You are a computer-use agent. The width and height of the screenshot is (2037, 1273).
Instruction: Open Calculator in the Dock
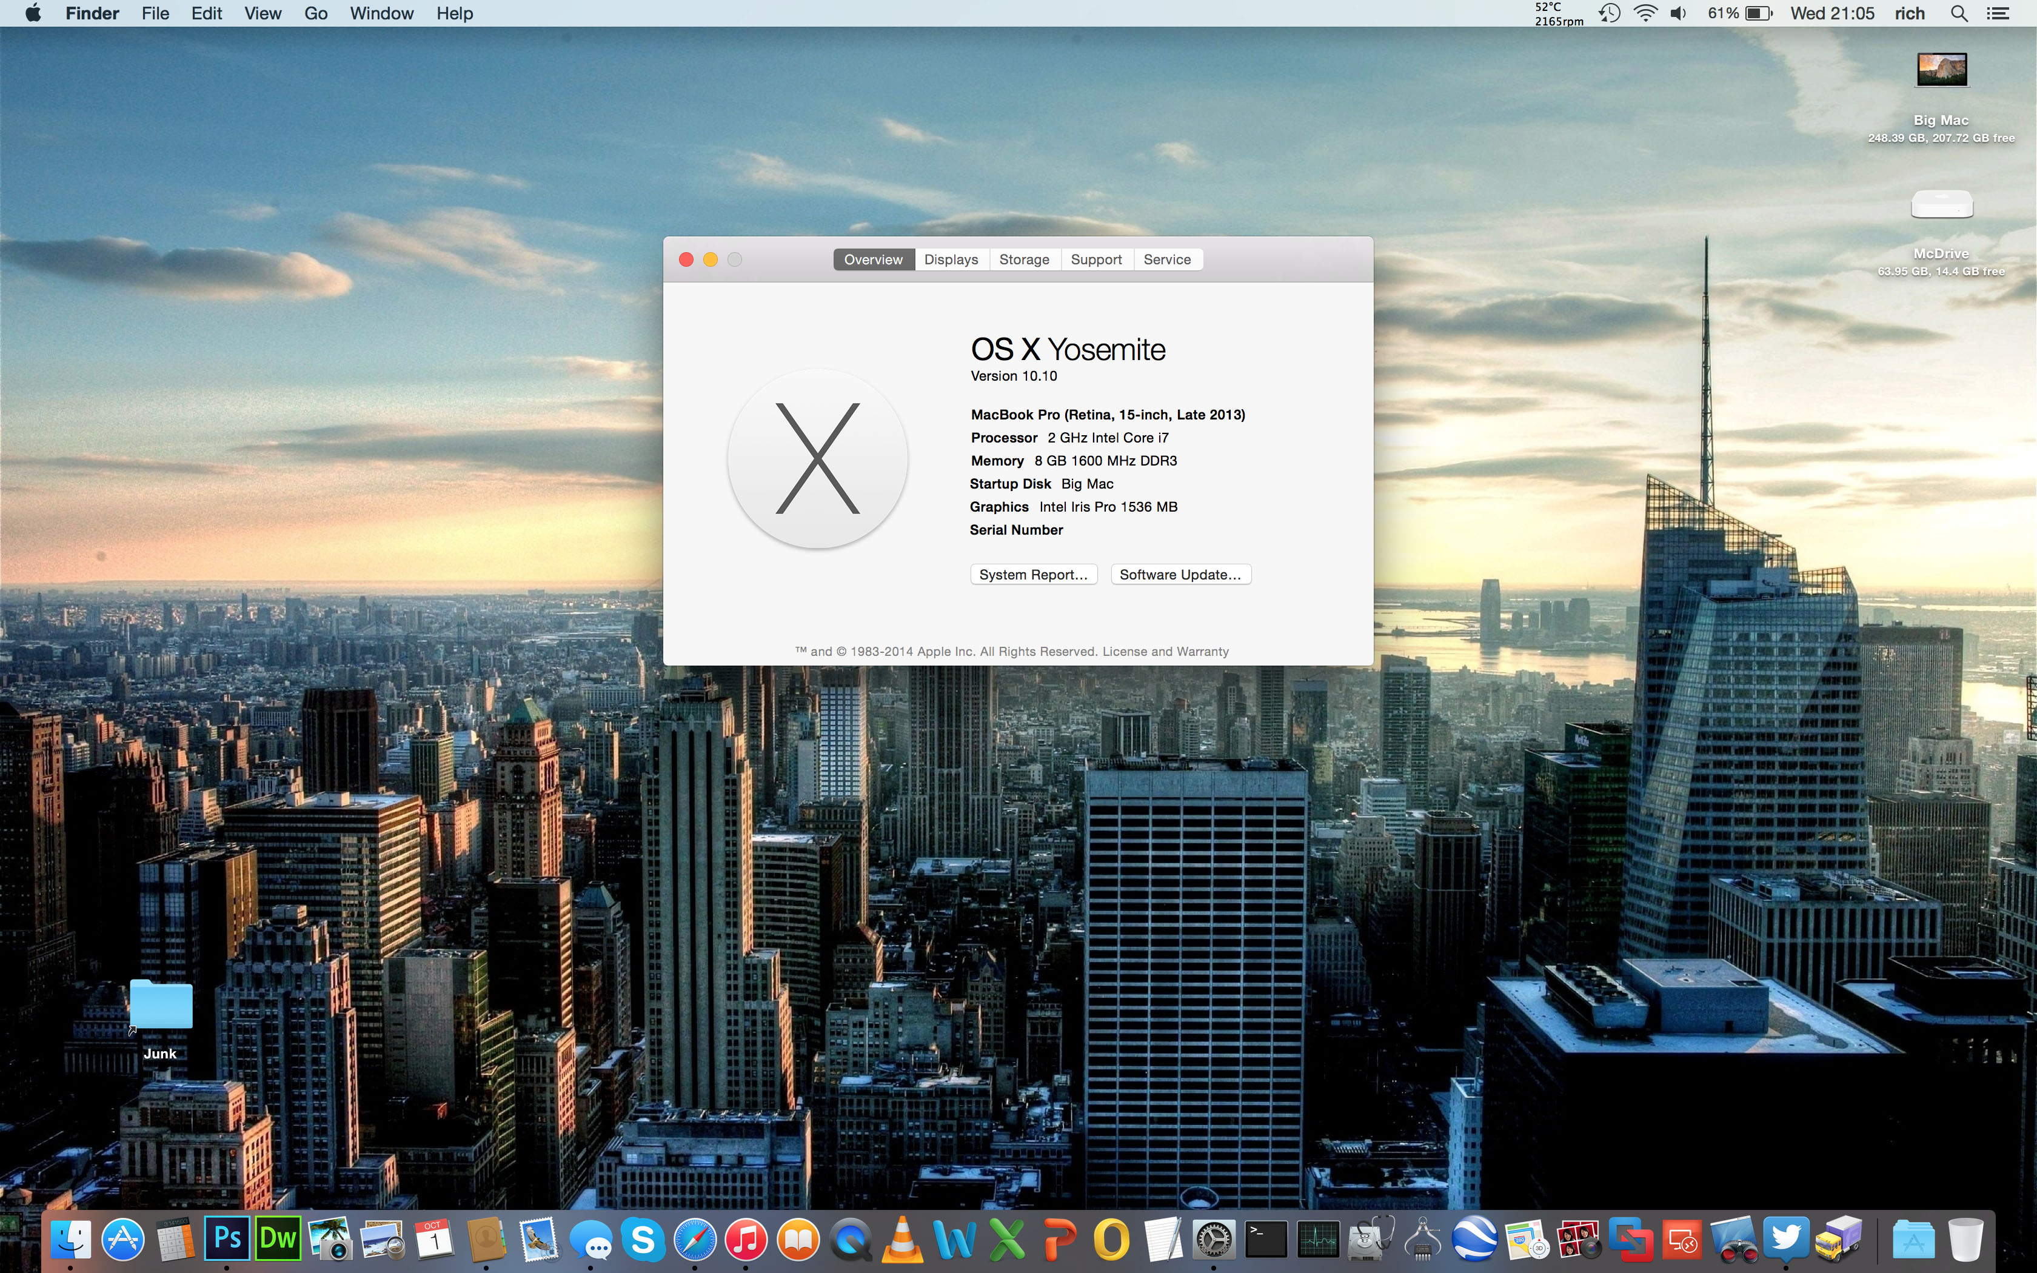(175, 1239)
